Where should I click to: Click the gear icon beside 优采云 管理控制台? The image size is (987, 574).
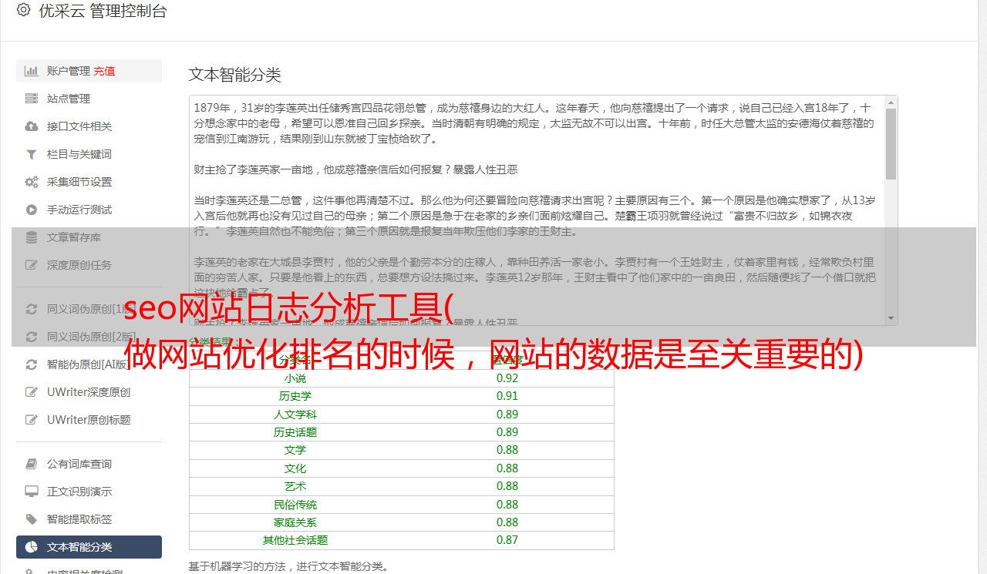click(23, 10)
